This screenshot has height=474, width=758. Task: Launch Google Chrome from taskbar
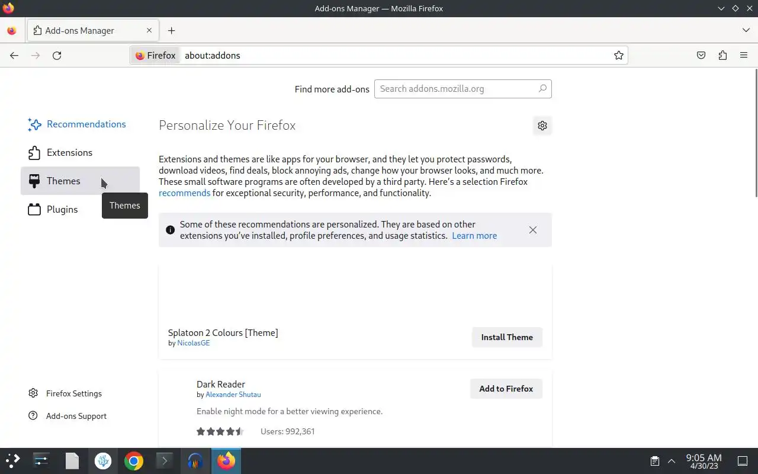(x=134, y=461)
